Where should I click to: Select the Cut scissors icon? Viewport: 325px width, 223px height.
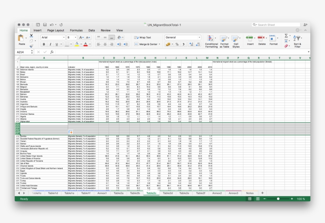coord(31,36)
